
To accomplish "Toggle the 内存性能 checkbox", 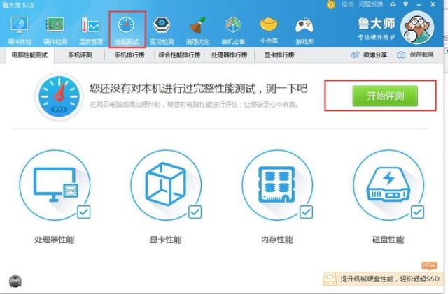I will [x=306, y=212].
